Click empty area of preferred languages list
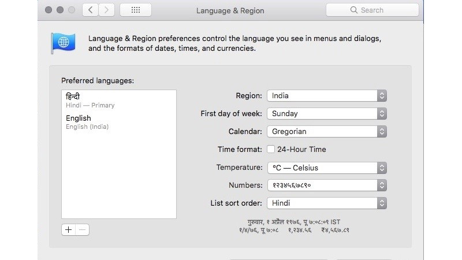462x260 pixels. tap(118, 179)
